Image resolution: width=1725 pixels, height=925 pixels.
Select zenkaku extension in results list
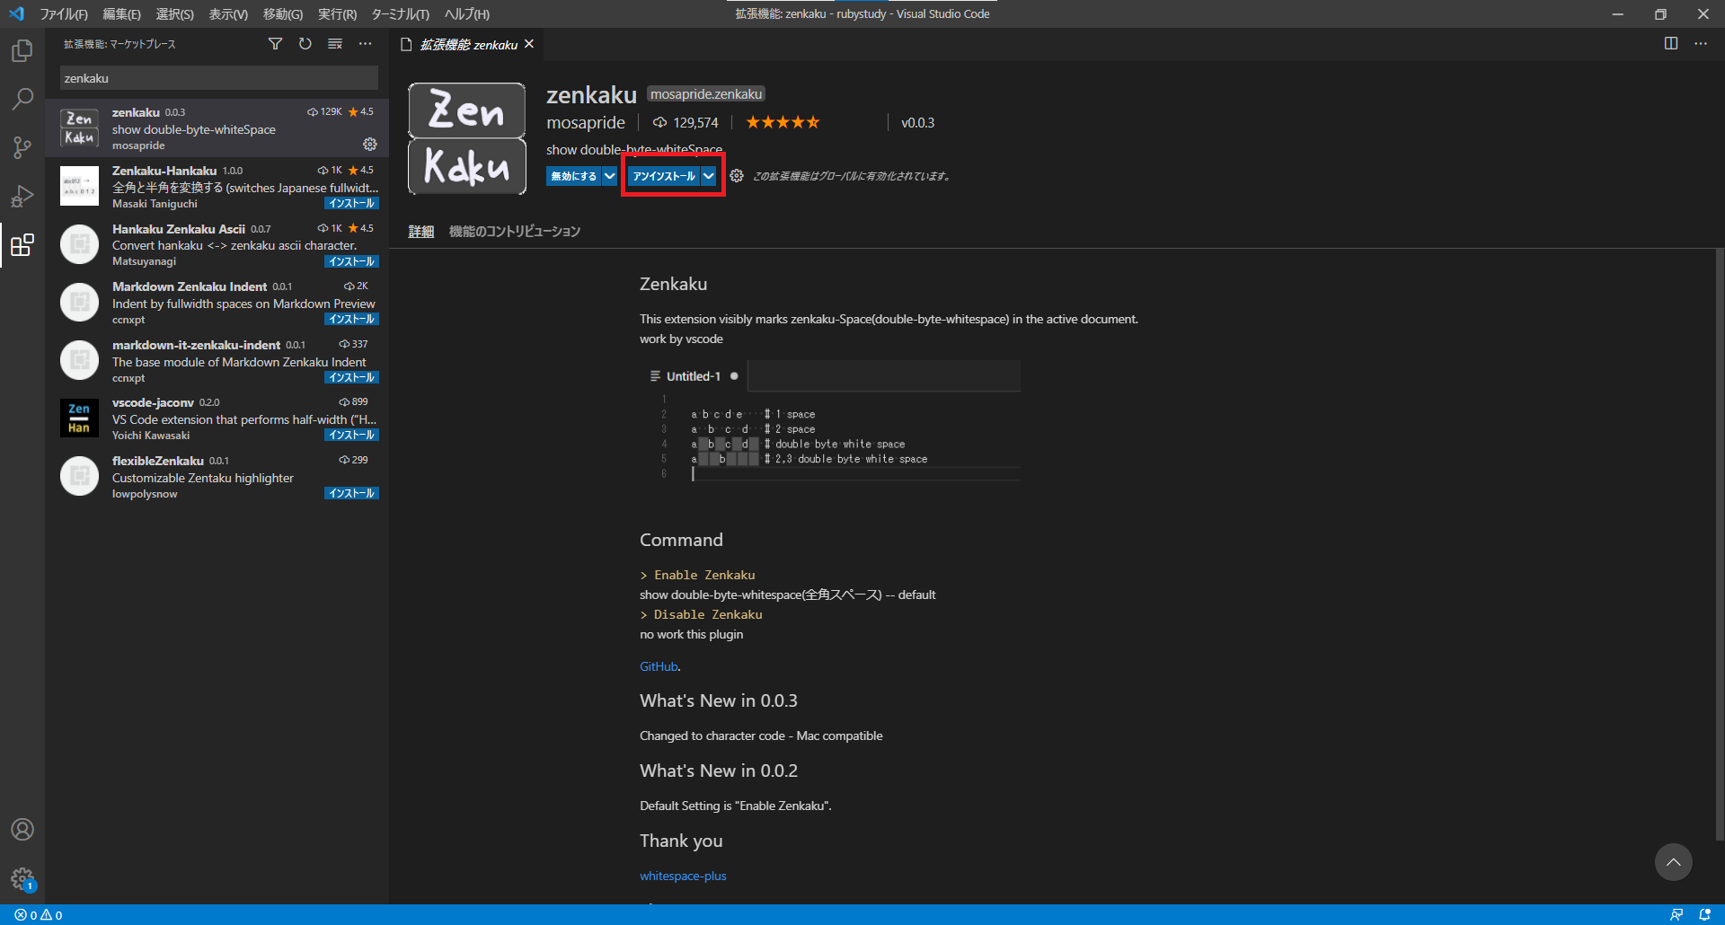point(217,128)
